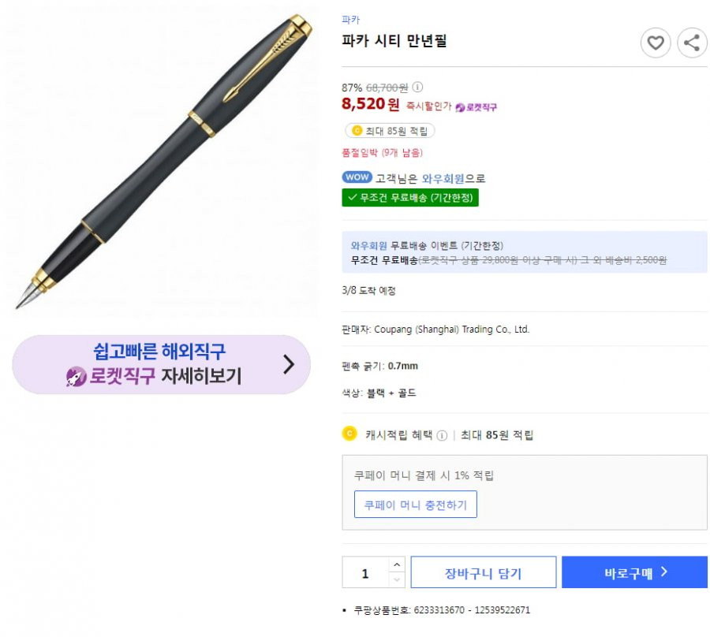Expand 로켓직구 자세히보기 banner arrow
Image resolution: width=710 pixels, height=637 pixels.
tap(289, 364)
